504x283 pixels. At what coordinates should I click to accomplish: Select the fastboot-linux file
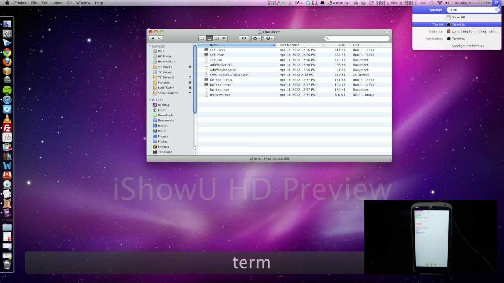221,80
